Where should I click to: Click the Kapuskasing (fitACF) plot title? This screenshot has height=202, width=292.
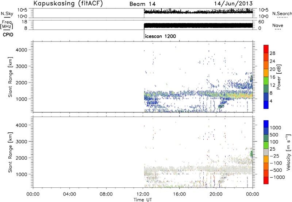(x=68, y=4)
